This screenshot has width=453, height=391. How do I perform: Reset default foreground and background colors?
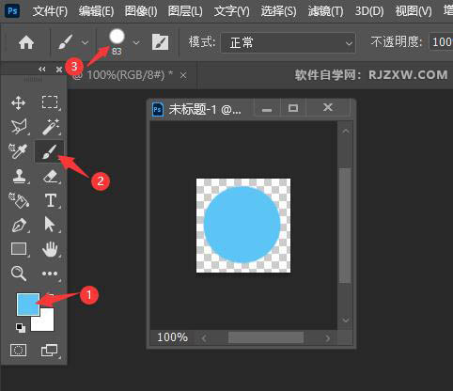(21, 328)
